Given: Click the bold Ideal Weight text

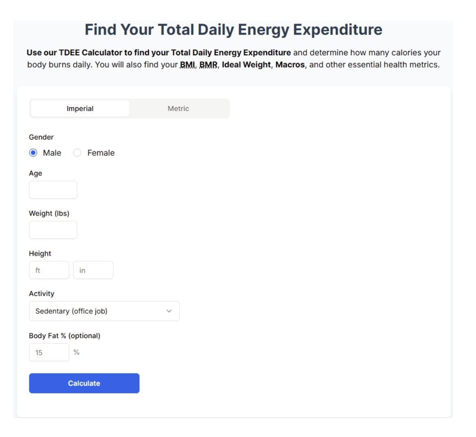Looking at the screenshot, I should coord(246,65).
